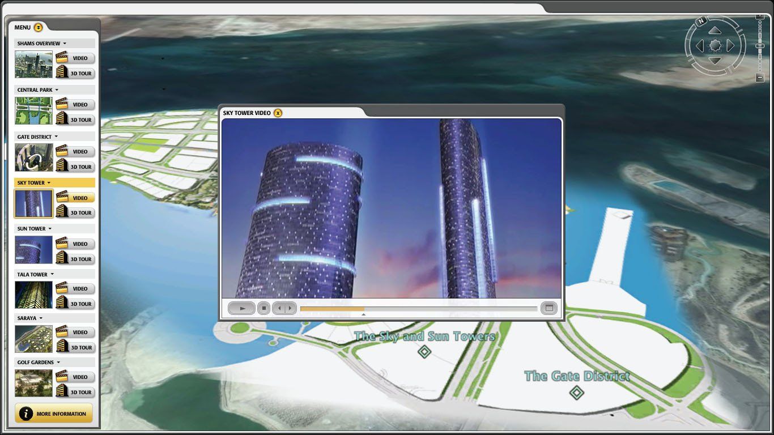
Task: Collapse the MENU panel with its arrow icon
Action: (x=38, y=27)
